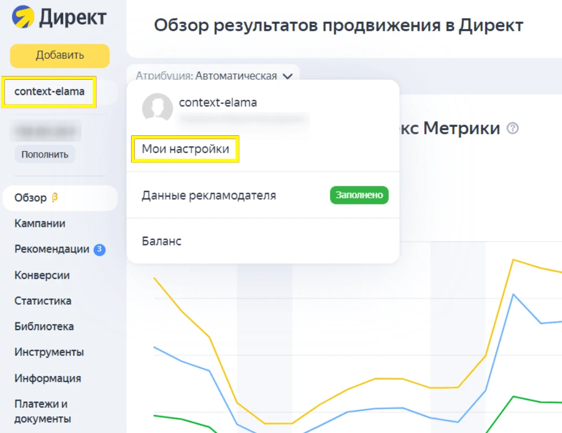The width and height of the screenshot is (562, 433).
Task: Open the Metrika help question mark icon
Action: pyautogui.click(x=512, y=128)
